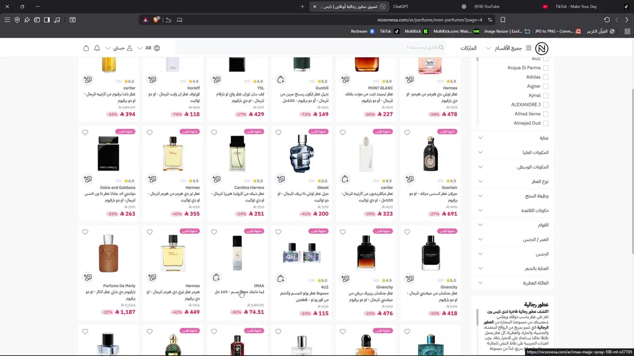Open AR language dropdown
Image resolution: width=634 pixels, height=356 pixels.
(x=149, y=48)
